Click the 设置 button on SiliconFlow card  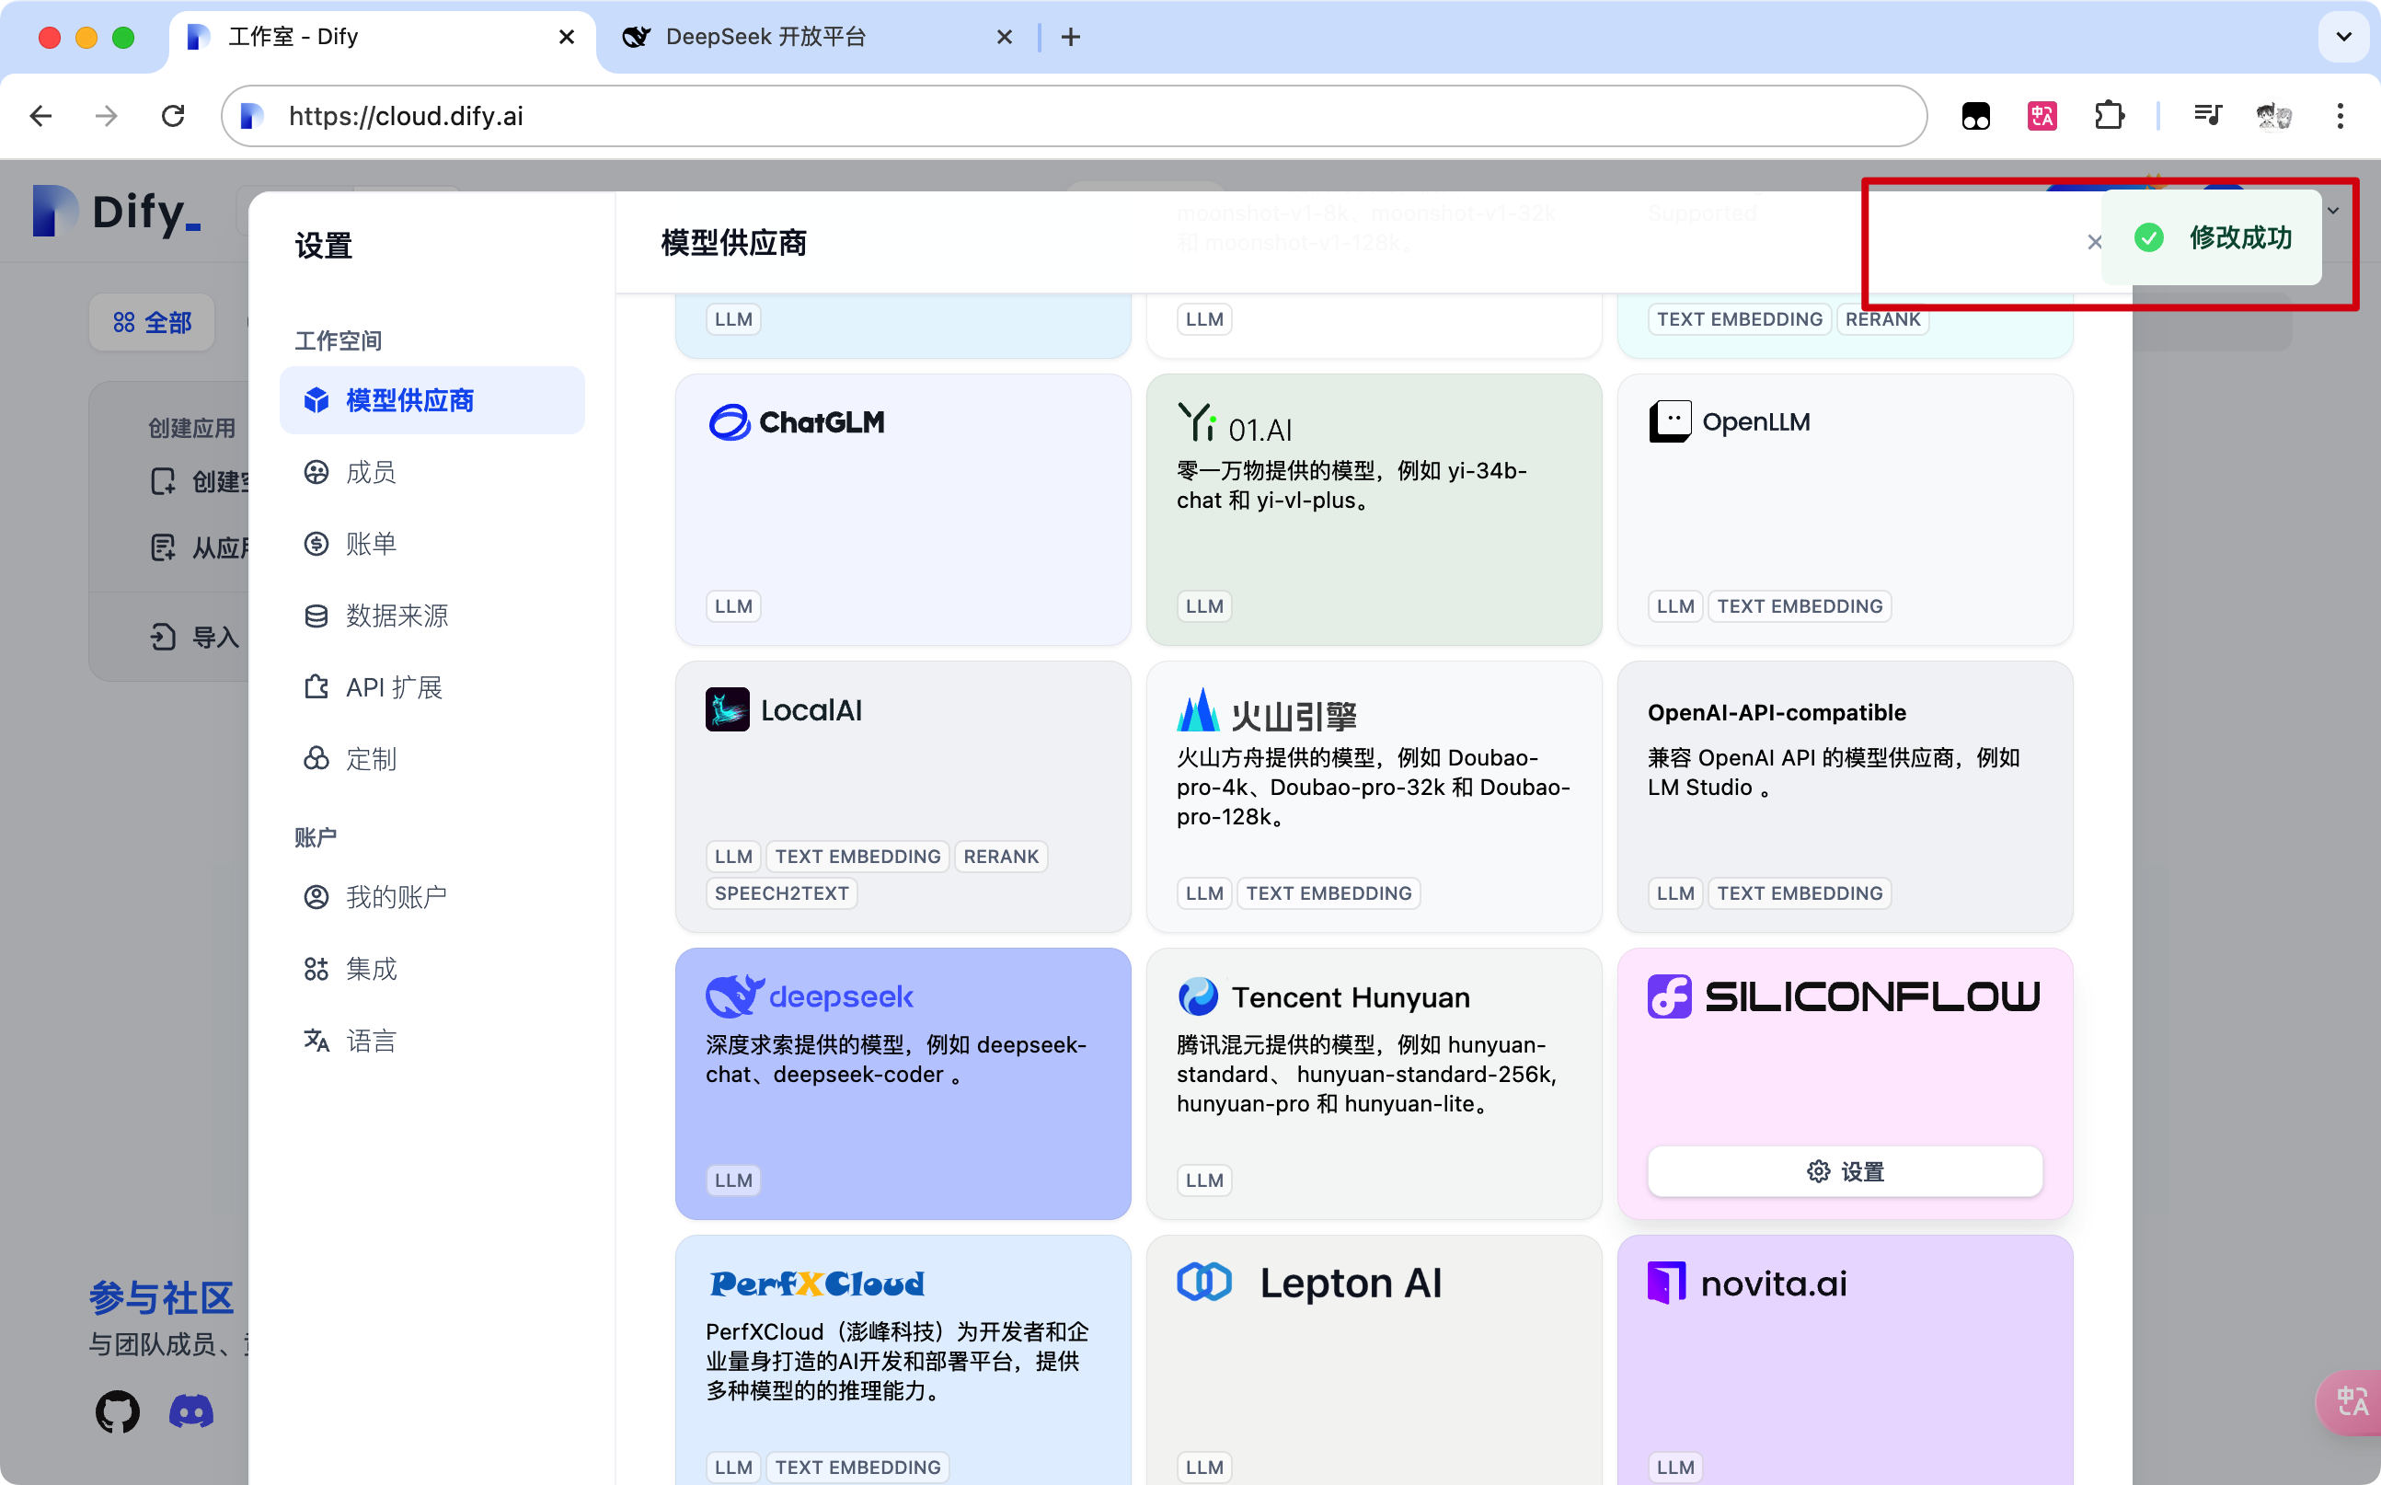coord(1845,1171)
